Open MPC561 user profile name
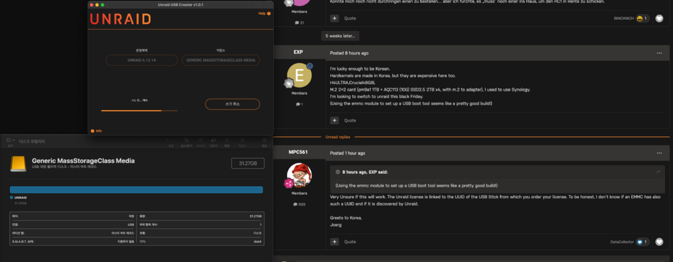Viewport: 673px width, 262px height. [x=298, y=152]
